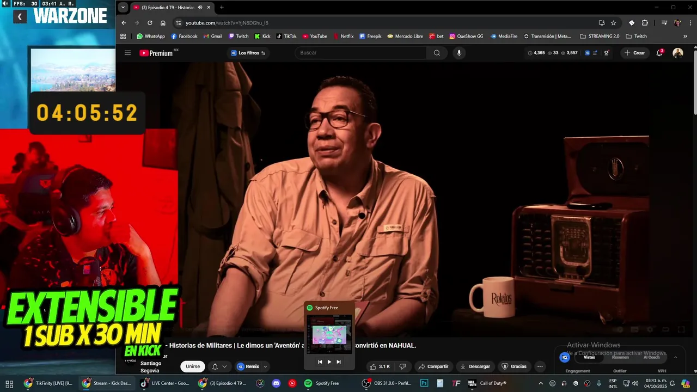Open the Windows clock and date
The width and height of the screenshot is (697, 392).
[x=656, y=383]
